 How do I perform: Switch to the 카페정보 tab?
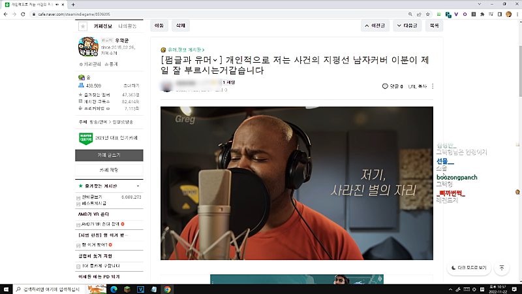coord(104,26)
